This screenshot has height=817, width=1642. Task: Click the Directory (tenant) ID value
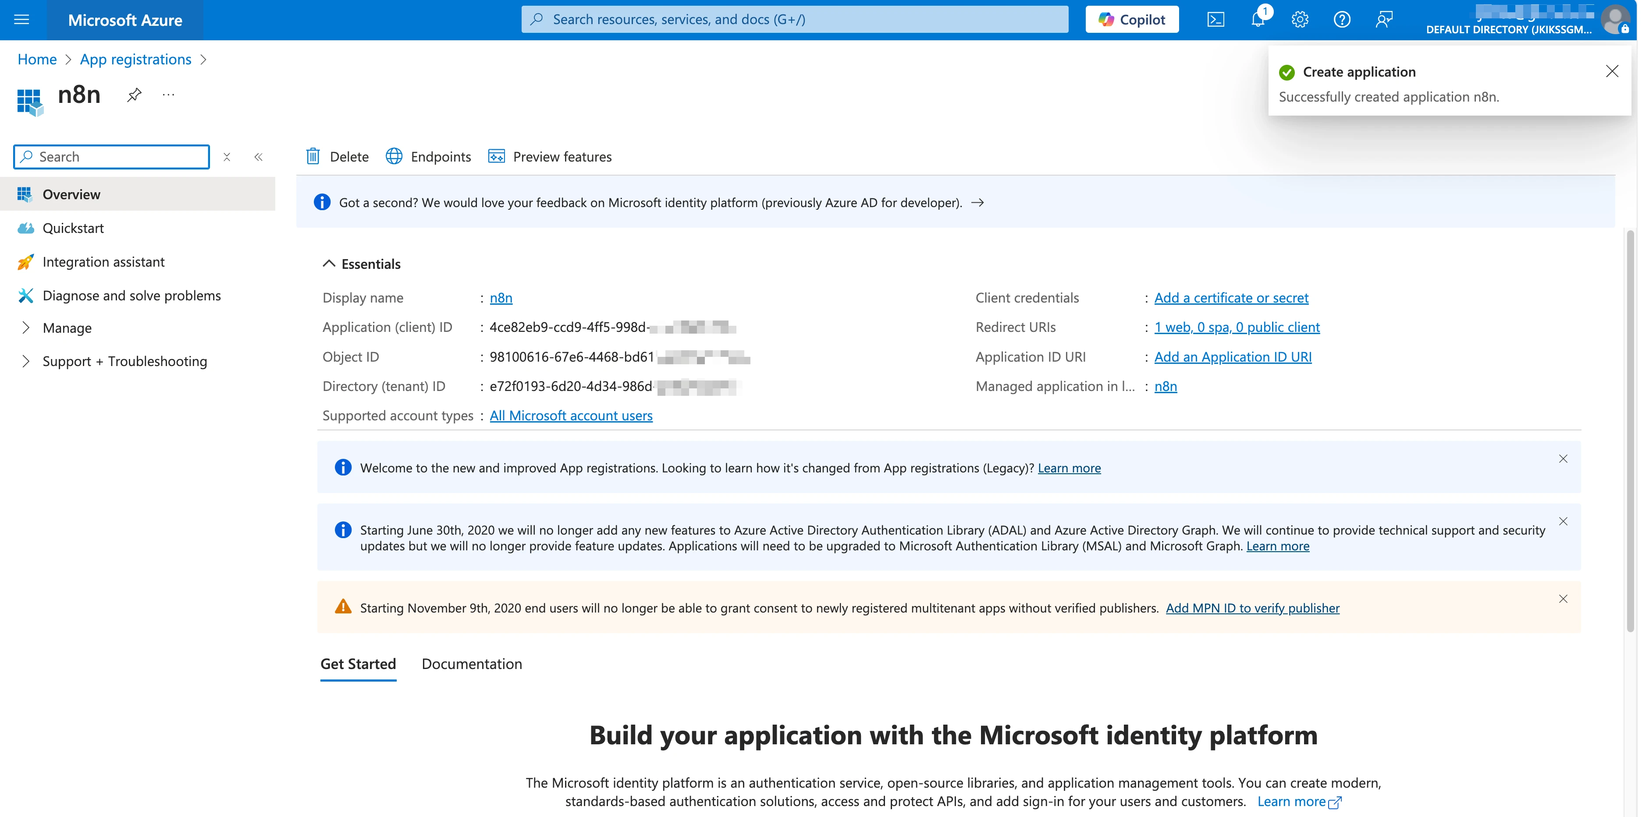click(615, 387)
